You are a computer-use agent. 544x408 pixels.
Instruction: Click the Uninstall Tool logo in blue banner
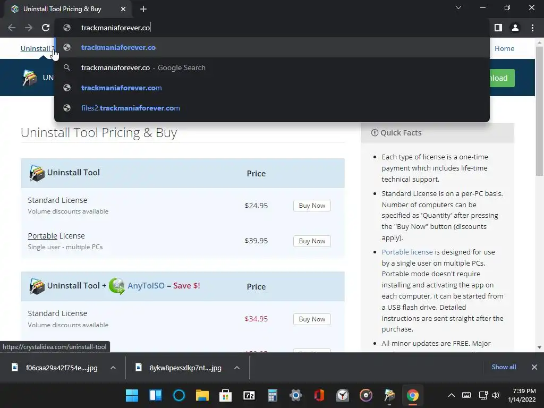click(30, 78)
